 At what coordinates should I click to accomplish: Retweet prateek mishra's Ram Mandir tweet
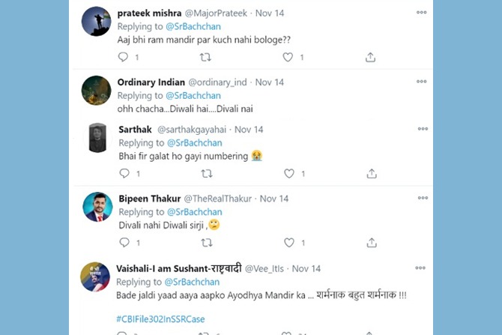(x=205, y=57)
